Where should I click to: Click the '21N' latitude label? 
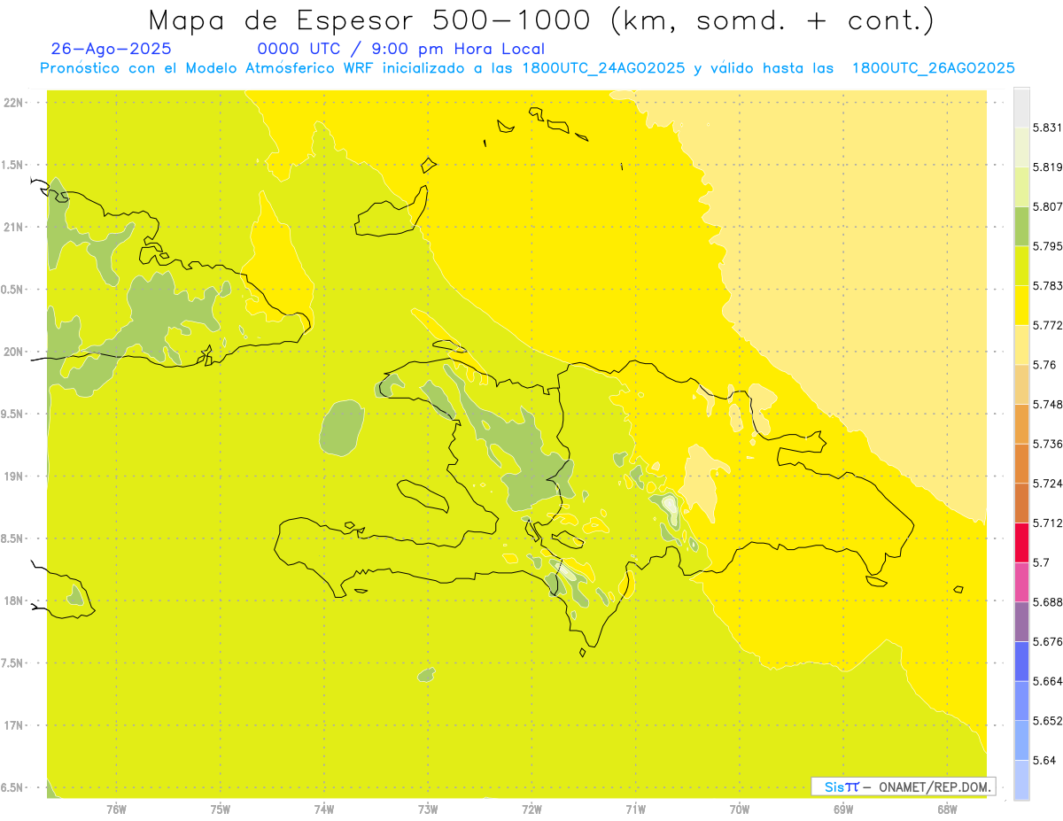click(13, 227)
